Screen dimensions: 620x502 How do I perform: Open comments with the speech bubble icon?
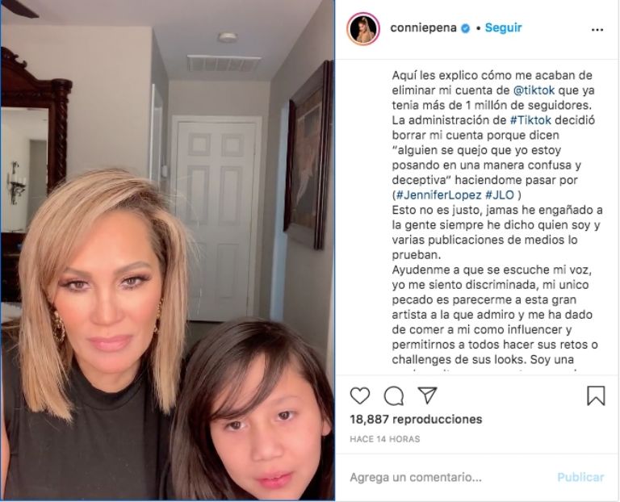point(394,395)
